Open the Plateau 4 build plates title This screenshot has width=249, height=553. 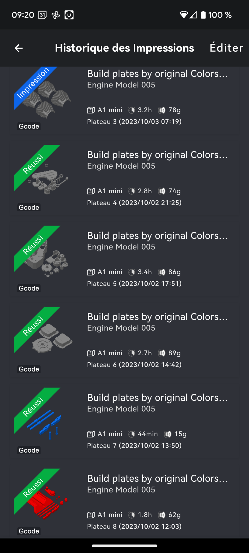[157, 155]
